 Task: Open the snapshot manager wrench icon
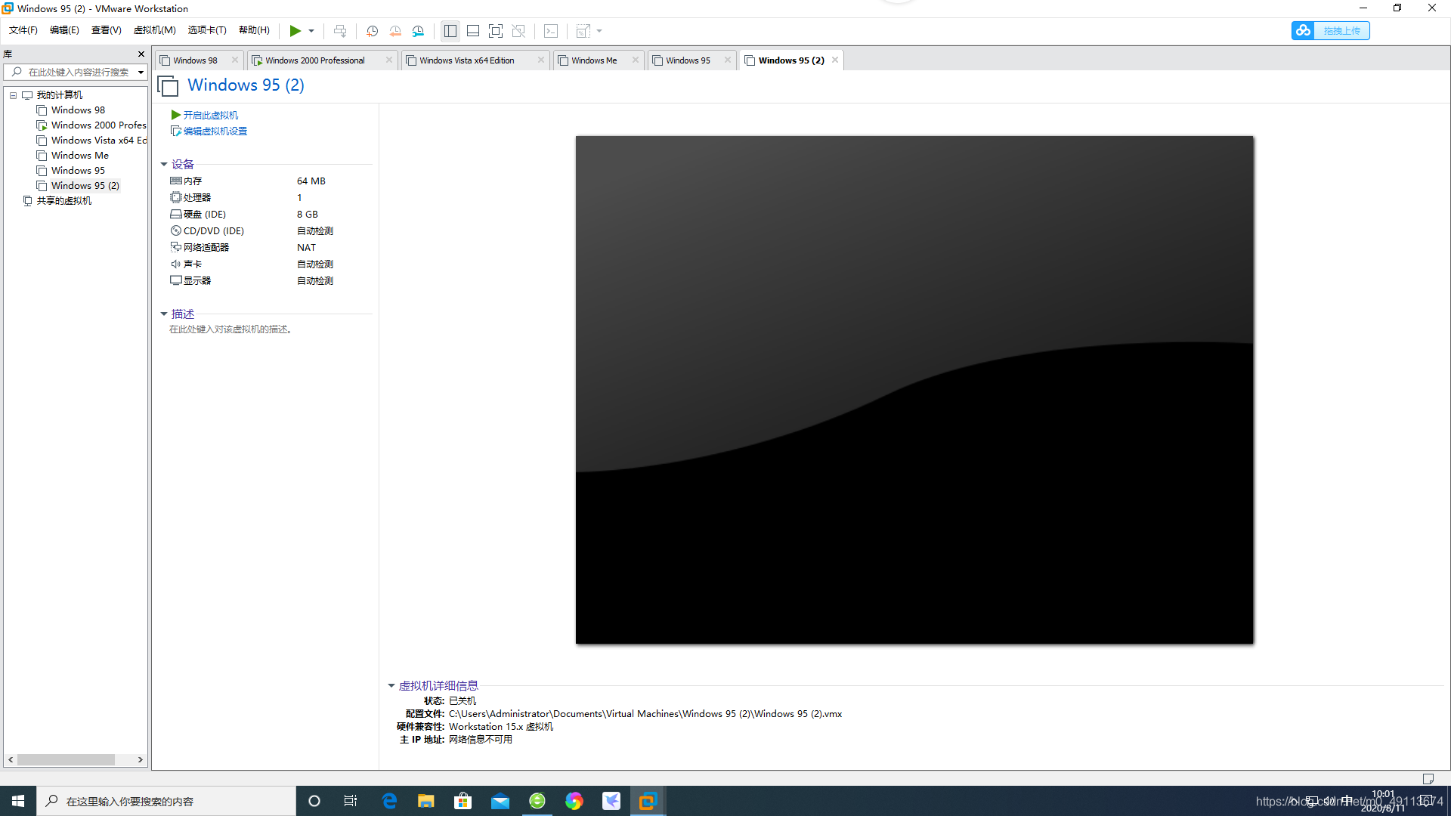(418, 31)
